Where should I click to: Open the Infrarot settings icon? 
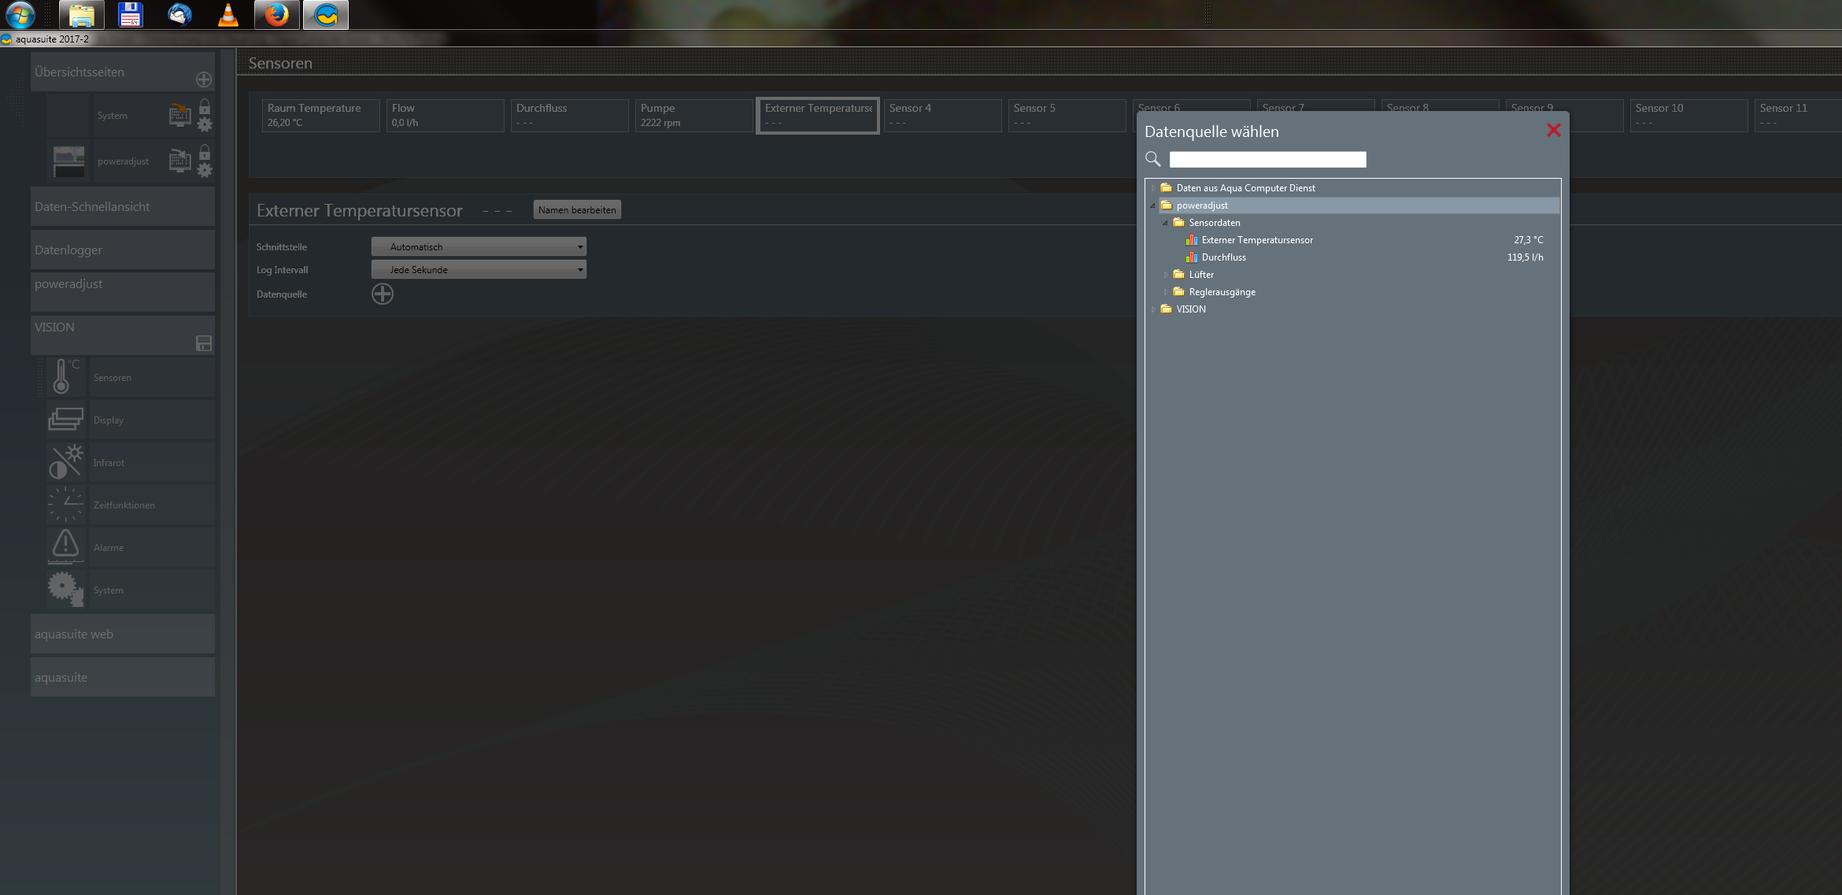(x=65, y=462)
